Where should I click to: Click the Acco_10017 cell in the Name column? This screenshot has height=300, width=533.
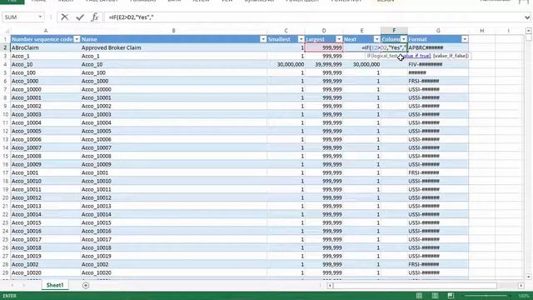click(x=174, y=239)
